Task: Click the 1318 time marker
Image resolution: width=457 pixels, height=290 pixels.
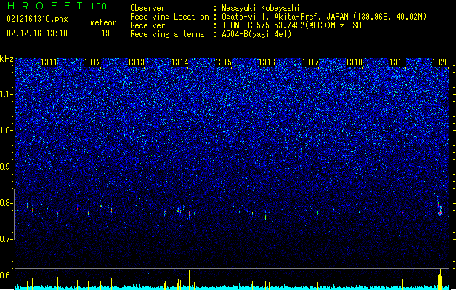Action: pyautogui.click(x=354, y=62)
